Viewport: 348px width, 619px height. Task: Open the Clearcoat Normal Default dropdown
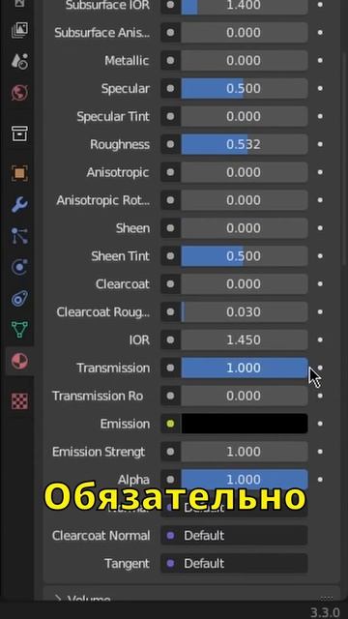(234, 535)
